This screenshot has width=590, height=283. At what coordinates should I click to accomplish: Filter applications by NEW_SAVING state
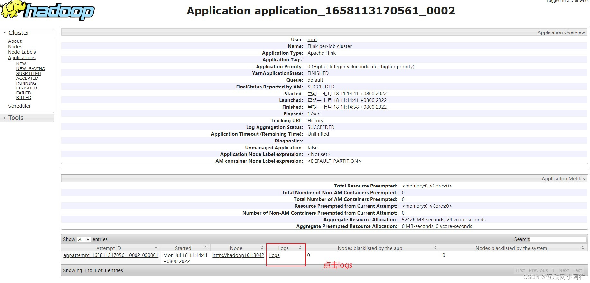coord(31,69)
